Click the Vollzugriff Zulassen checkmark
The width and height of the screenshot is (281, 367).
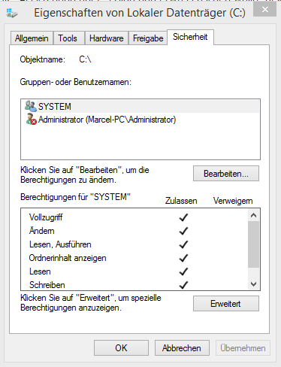pyautogui.click(x=183, y=217)
